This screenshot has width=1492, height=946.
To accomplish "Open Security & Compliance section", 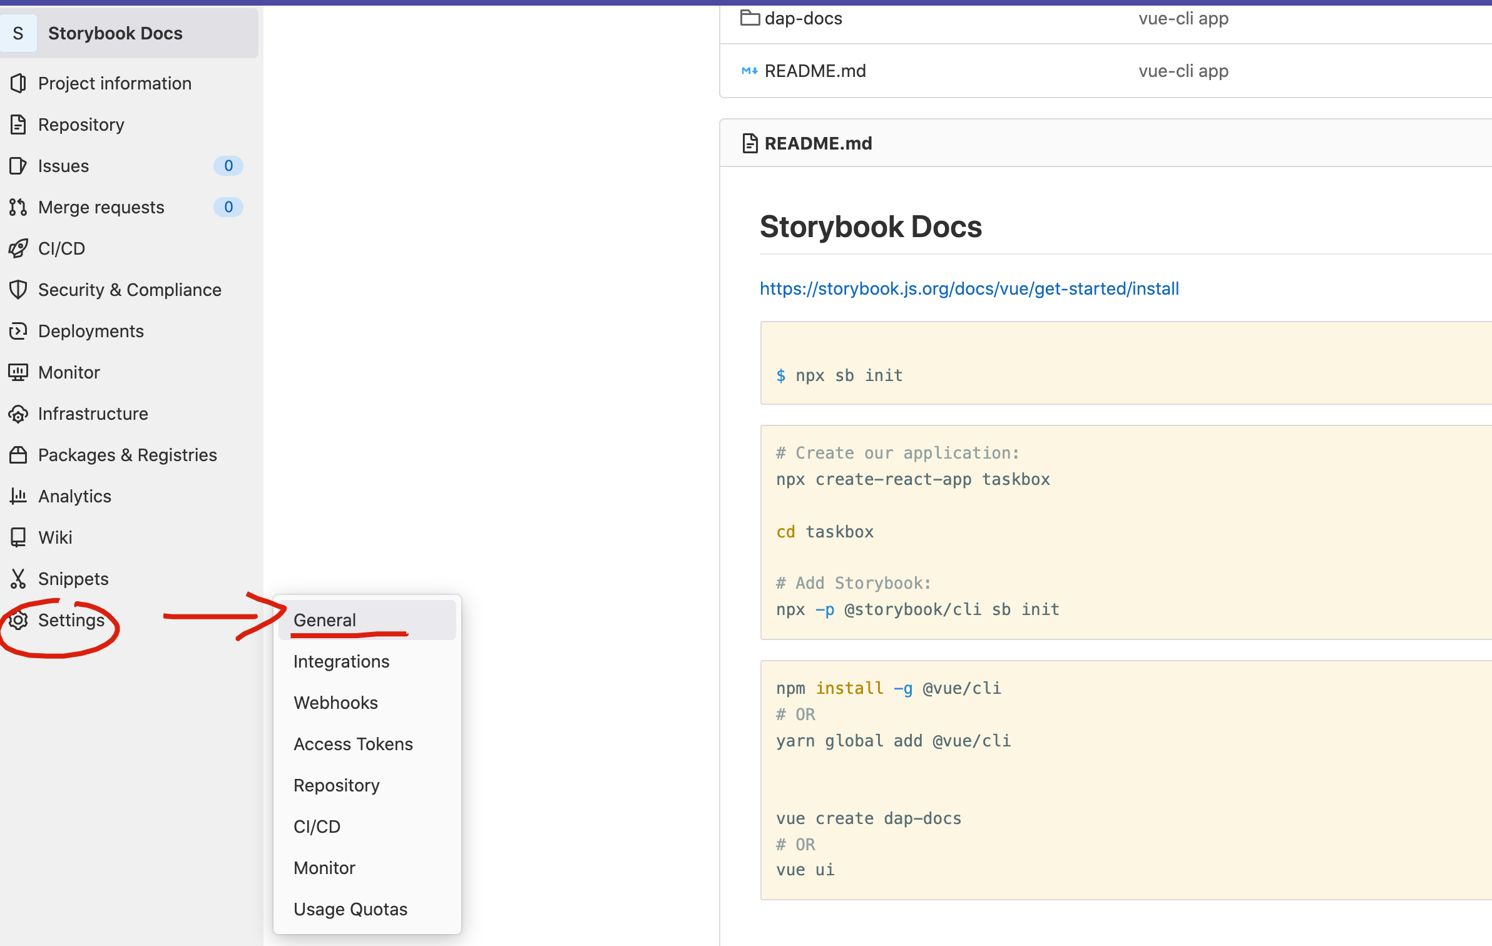I will tap(130, 290).
